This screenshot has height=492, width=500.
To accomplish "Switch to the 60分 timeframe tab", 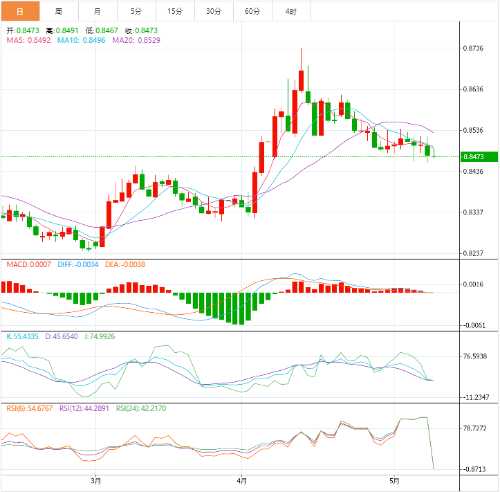I will pos(252,12).
